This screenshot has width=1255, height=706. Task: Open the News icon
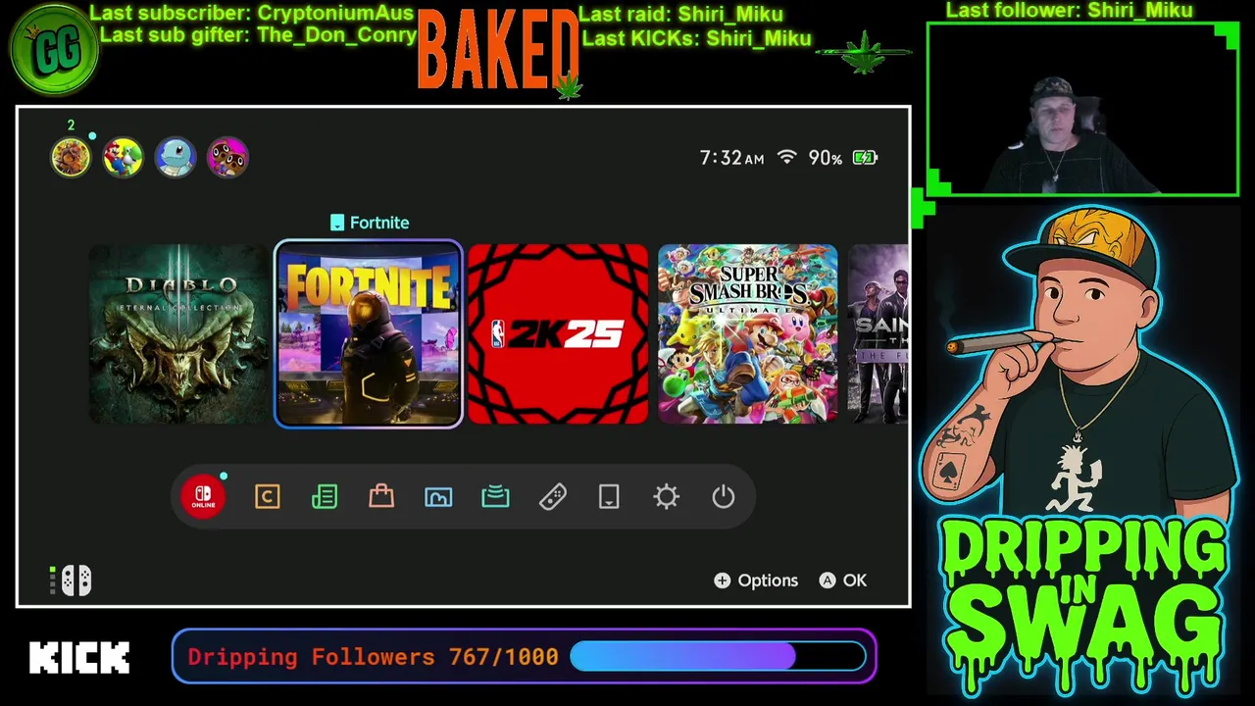point(325,497)
